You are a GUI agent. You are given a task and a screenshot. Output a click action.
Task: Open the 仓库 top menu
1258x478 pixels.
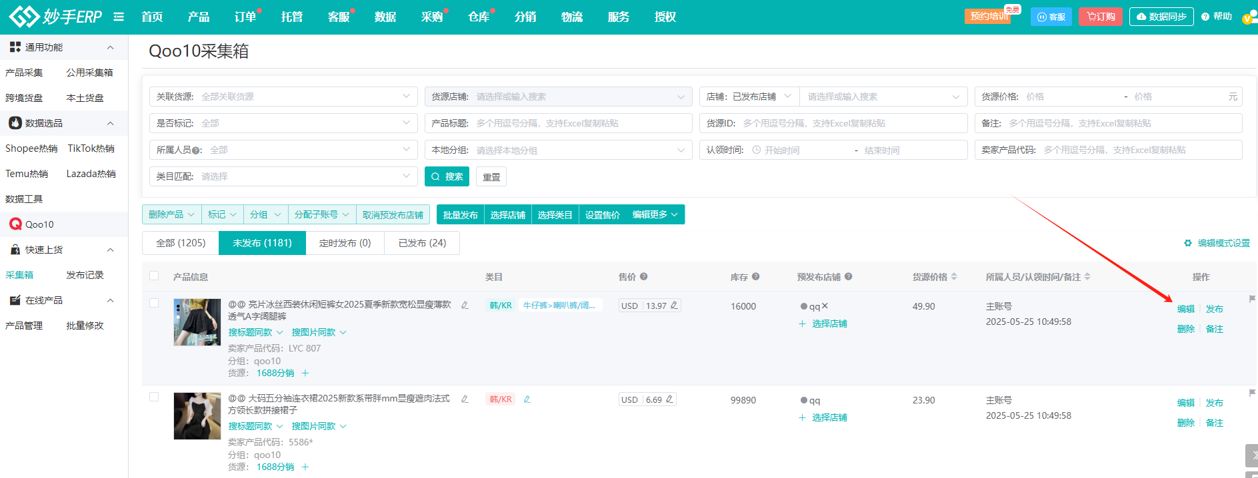pyautogui.click(x=479, y=17)
